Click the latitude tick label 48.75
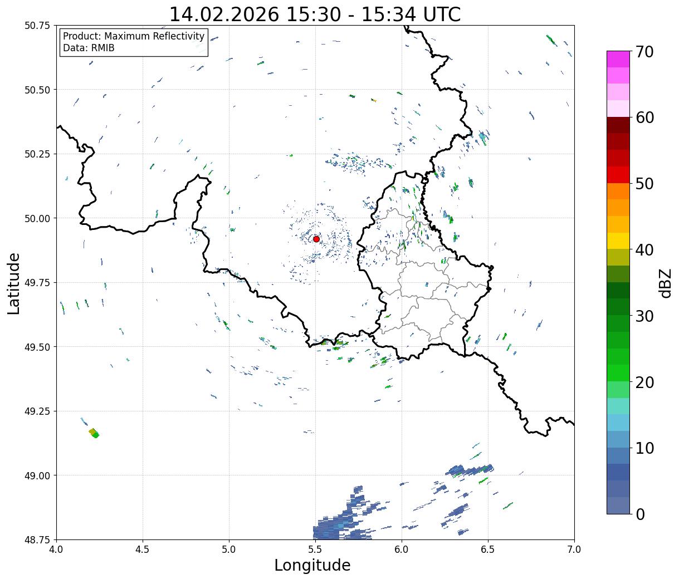 pos(37,539)
